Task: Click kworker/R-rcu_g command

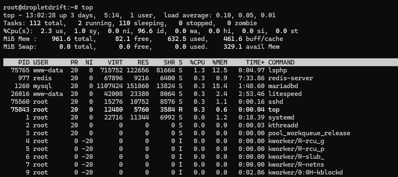Action: click(296, 141)
